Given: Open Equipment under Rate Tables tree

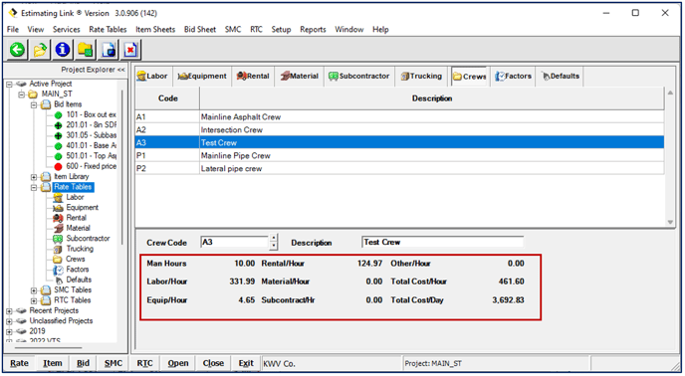Looking at the screenshot, I should click(x=82, y=208).
